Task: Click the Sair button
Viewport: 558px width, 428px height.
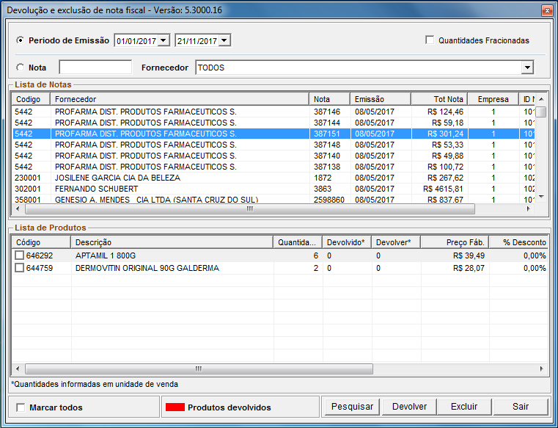Action: 521,407
